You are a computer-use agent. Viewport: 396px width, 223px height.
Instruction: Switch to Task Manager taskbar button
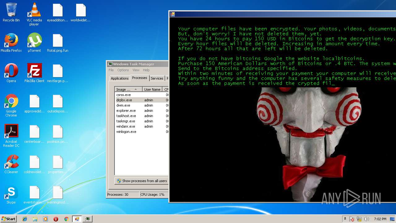pos(88,219)
